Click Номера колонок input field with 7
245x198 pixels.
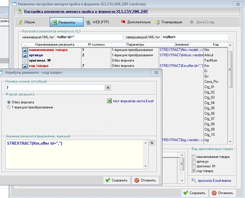click(x=55, y=88)
